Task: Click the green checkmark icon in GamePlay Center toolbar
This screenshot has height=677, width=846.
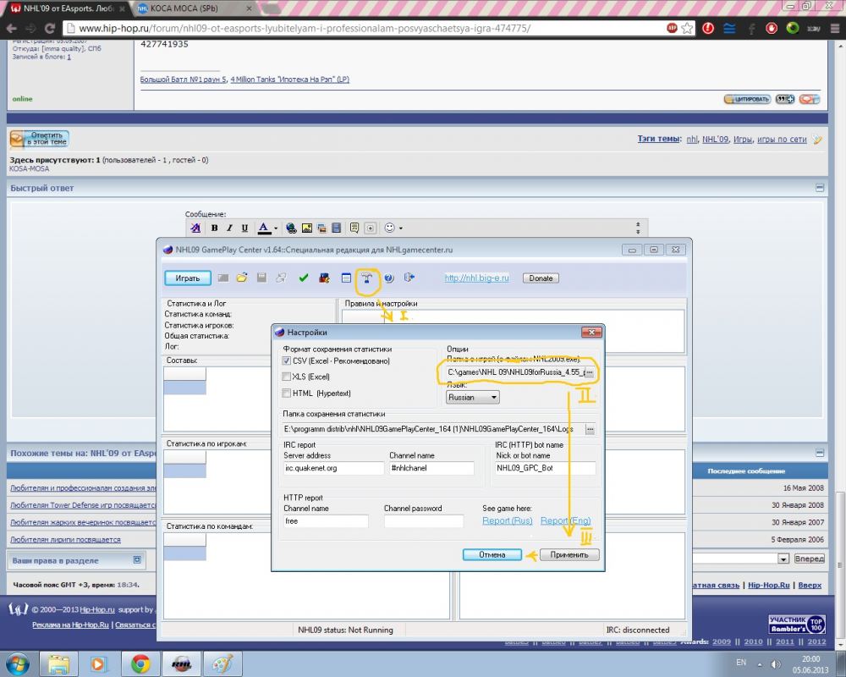Action: [x=303, y=278]
